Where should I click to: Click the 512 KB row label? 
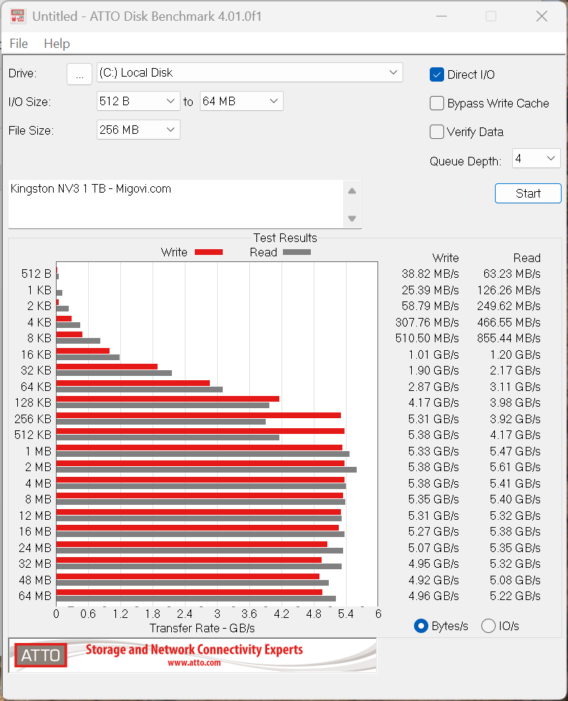point(33,435)
